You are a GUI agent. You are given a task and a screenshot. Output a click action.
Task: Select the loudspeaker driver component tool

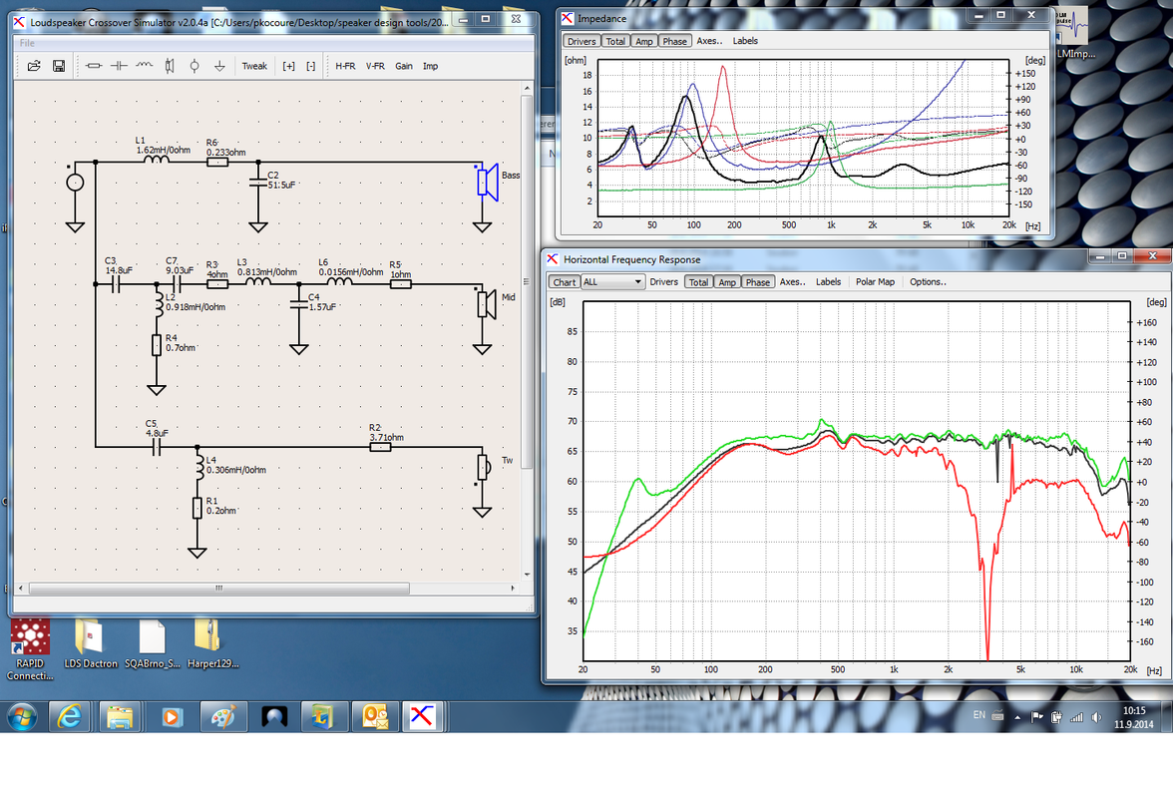[170, 66]
